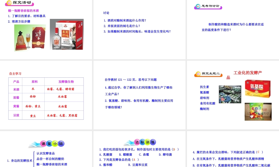Click the blue 标 bubble in training title
This screenshot has height=167, width=279.
coord(142,142)
